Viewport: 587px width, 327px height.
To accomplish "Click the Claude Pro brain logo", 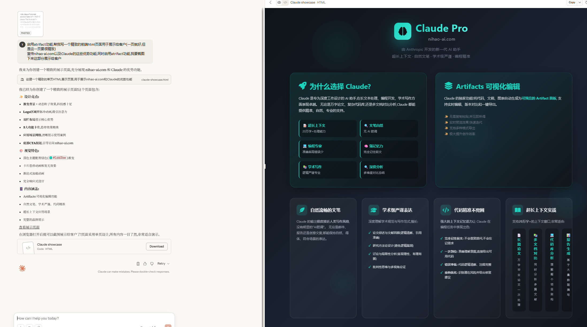I will point(402,31).
